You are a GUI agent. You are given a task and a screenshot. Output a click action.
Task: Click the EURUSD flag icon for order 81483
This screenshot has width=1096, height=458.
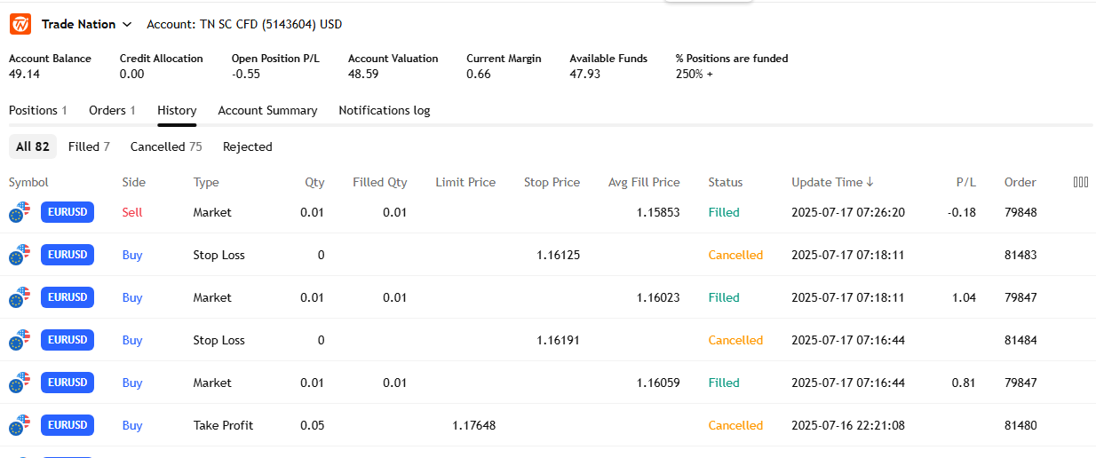(x=20, y=255)
